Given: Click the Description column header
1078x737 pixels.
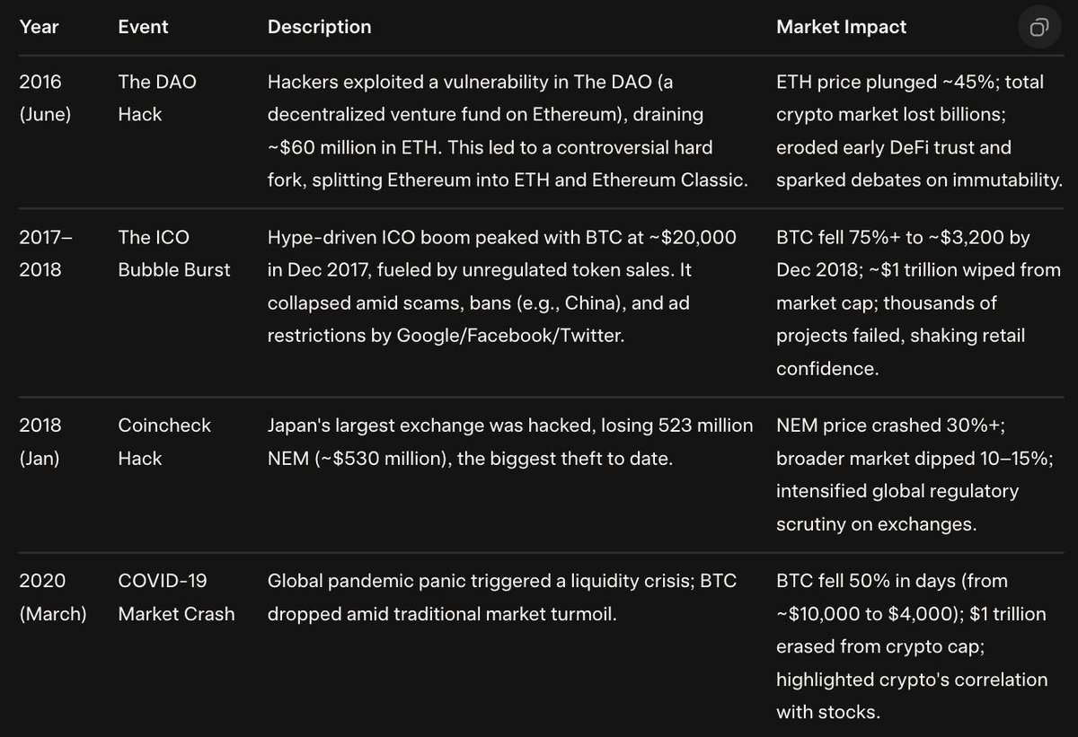Looking at the screenshot, I should point(319,27).
